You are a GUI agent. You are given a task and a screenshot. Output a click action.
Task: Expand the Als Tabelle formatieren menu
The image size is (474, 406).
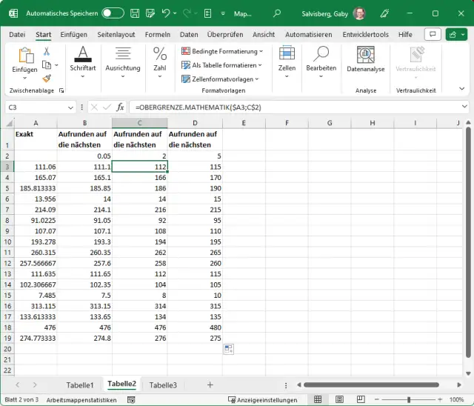coord(221,65)
